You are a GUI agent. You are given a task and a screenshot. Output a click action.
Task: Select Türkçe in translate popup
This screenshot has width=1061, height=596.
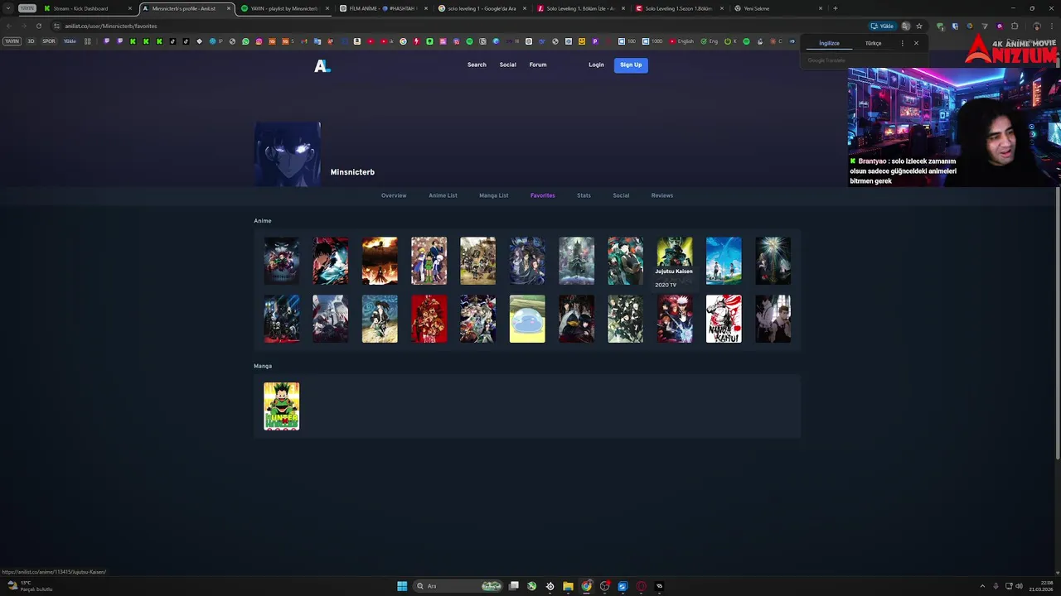[x=873, y=43]
